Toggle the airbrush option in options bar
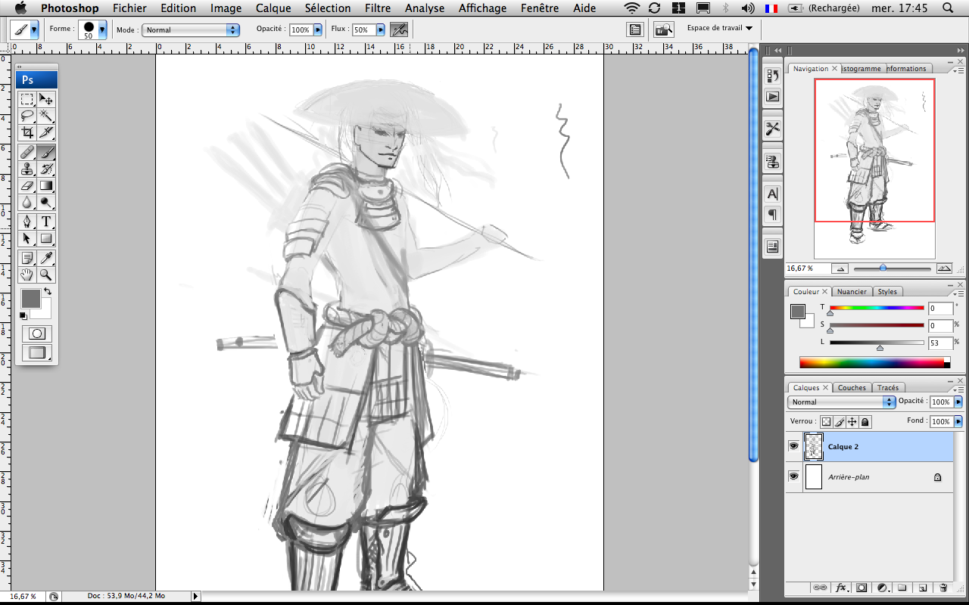The height and width of the screenshot is (605, 969). pyautogui.click(x=398, y=29)
